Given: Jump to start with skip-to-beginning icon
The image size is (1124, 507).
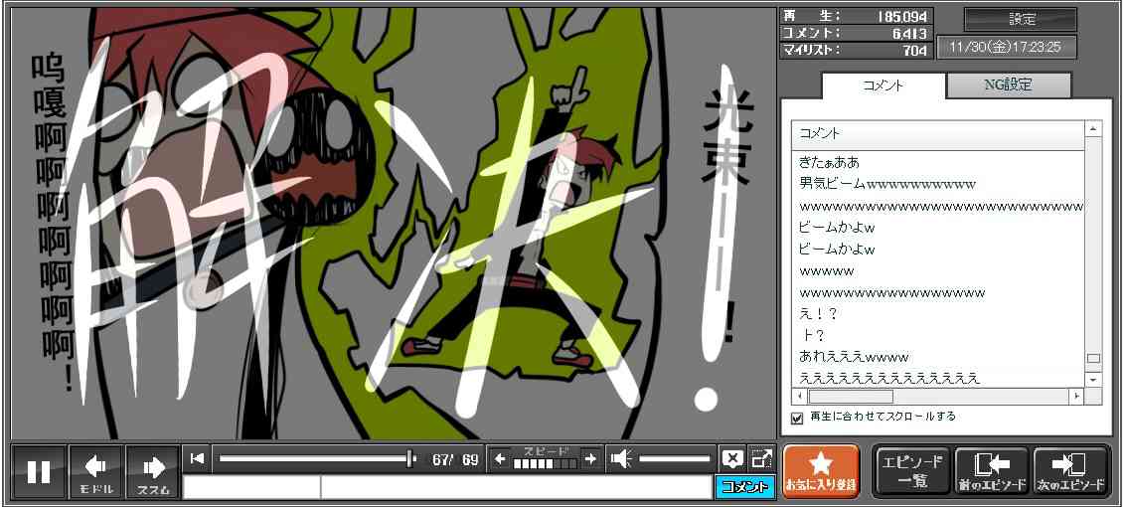Looking at the screenshot, I should [197, 458].
